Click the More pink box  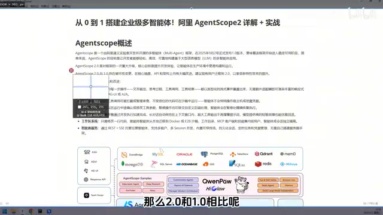coord(153,191)
